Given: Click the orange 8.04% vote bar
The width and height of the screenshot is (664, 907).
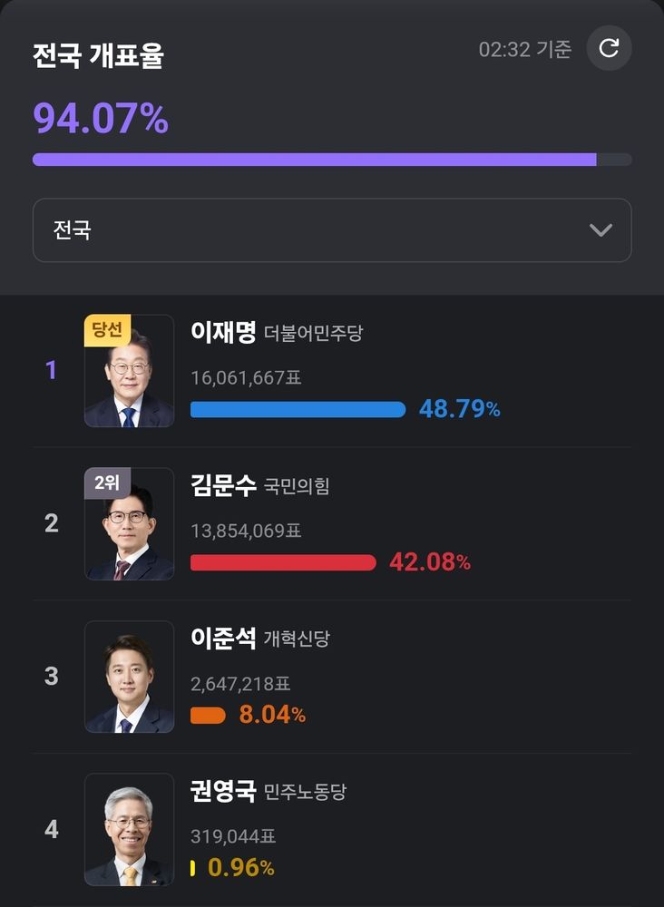Looking at the screenshot, I should click(208, 716).
